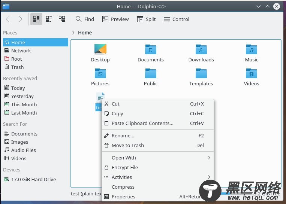Choose Paste Clipboard Contents
The width and height of the screenshot is (286, 204).
click(158, 123)
